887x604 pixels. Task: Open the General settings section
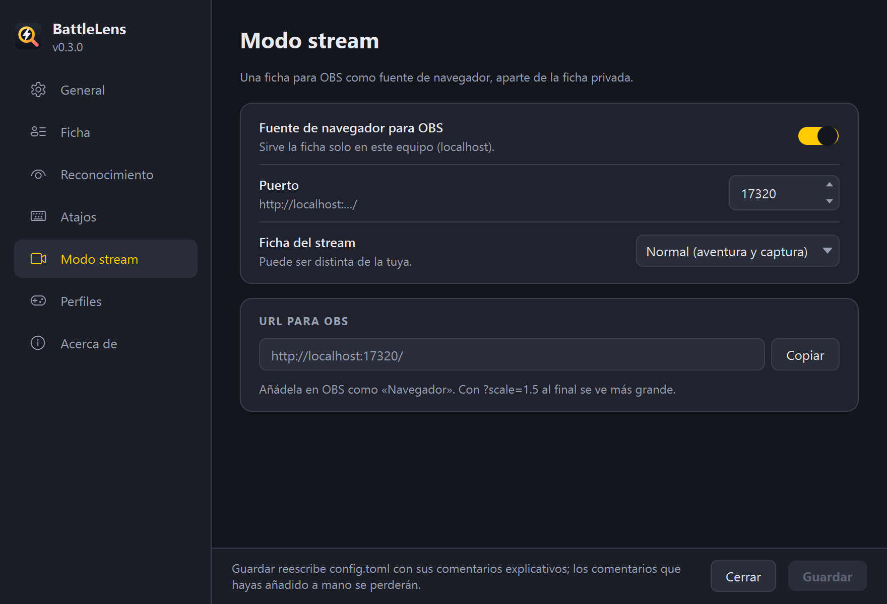point(106,90)
